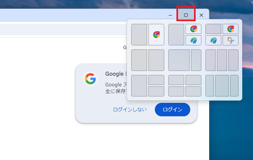
Task: Pick the Paint icon in the three-zone suggested layout
Action: coord(193,40)
